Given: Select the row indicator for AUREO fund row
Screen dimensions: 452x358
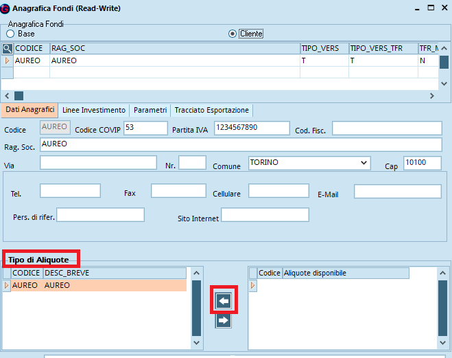Looking at the screenshot, I should (x=8, y=60).
